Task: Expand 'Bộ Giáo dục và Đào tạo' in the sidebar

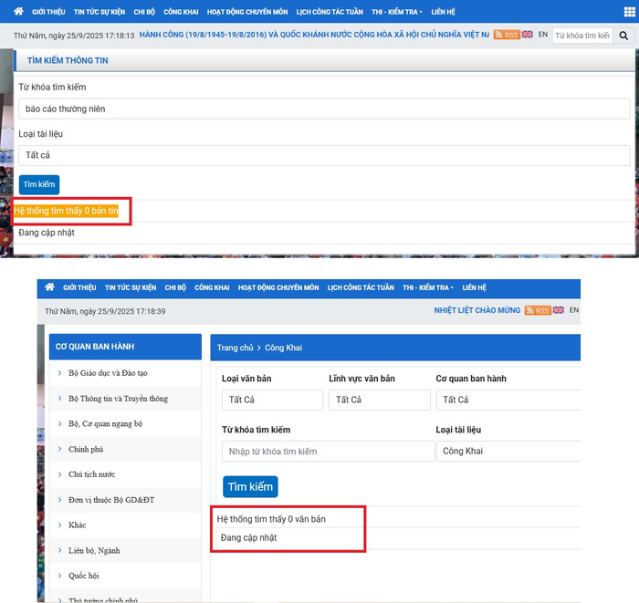Action: (108, 373)
